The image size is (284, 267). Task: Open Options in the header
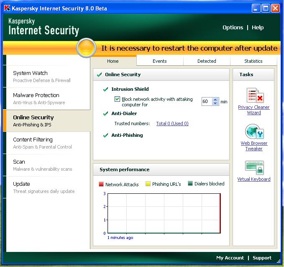(x=233, y=28)
